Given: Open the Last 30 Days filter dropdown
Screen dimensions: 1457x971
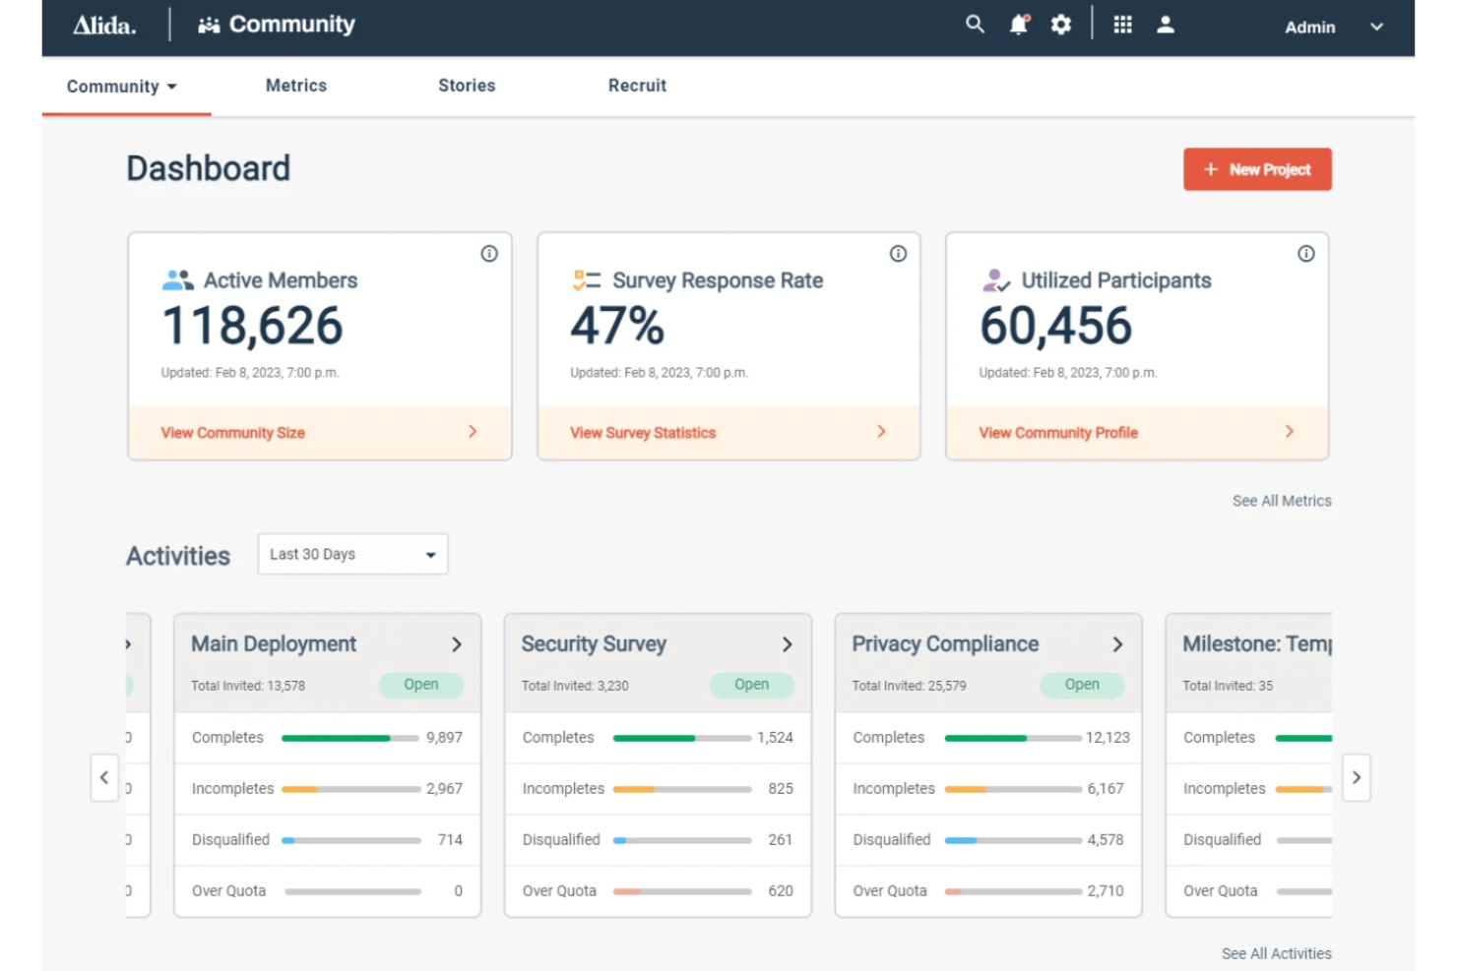Looking at the screenshot, I should pyautogui.click(x=351, y=554).
